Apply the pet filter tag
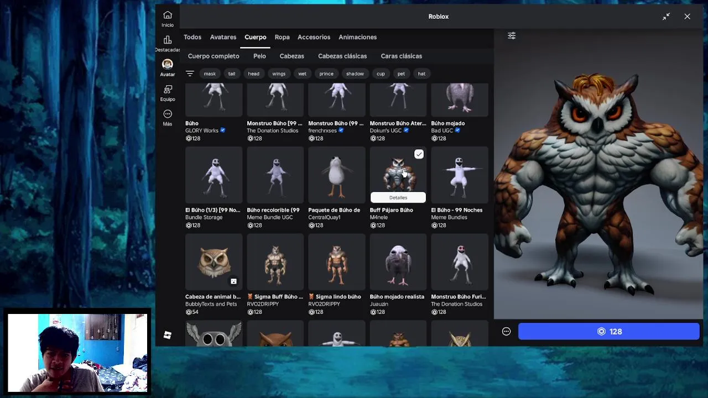The width and height of the screenshot is (708, 398). pyautogui.click(x=401, y=74)
